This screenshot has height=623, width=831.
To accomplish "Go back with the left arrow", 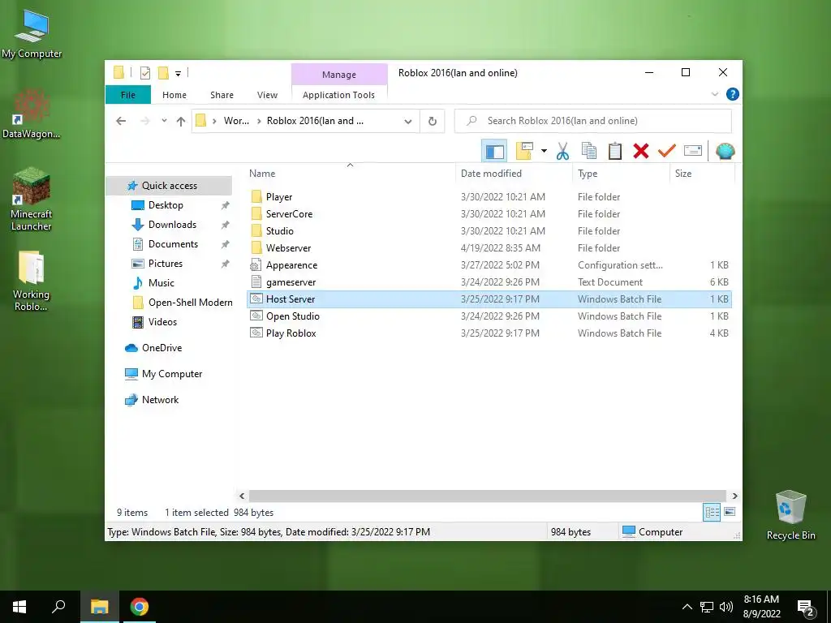I will (121, 122).
